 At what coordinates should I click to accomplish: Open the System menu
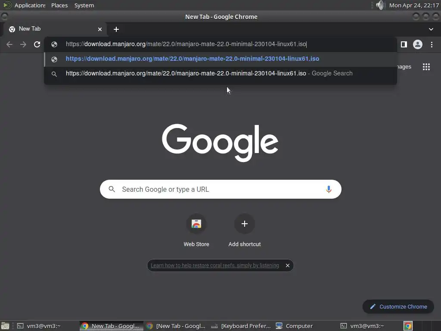point(84,5)
